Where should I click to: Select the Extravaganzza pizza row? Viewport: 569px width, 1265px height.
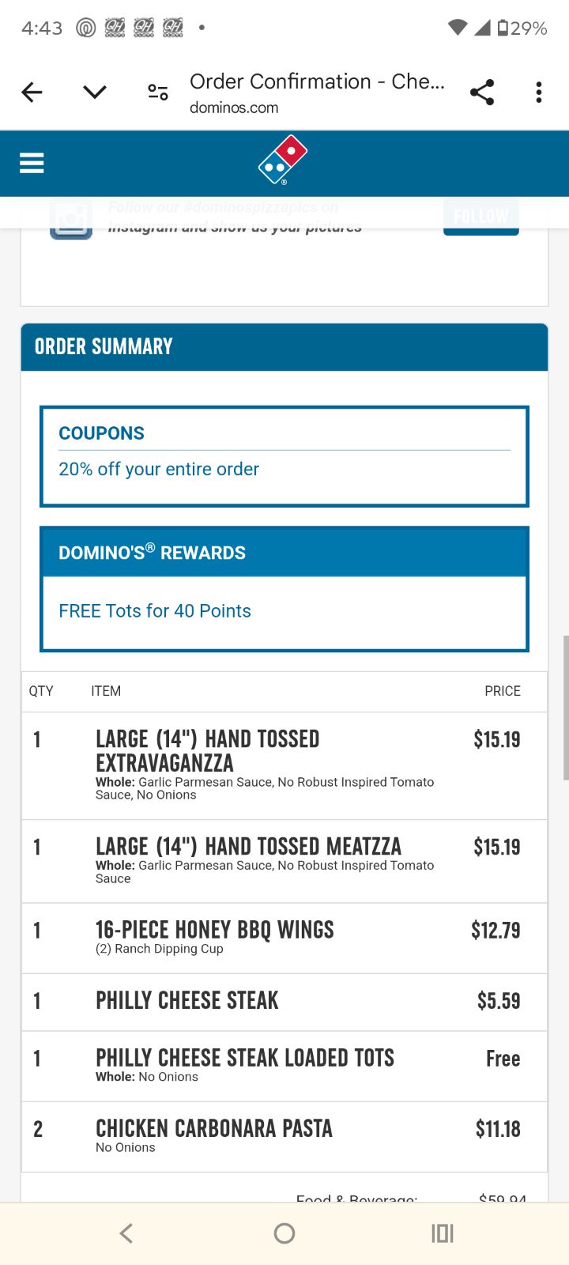click(207, 751)
